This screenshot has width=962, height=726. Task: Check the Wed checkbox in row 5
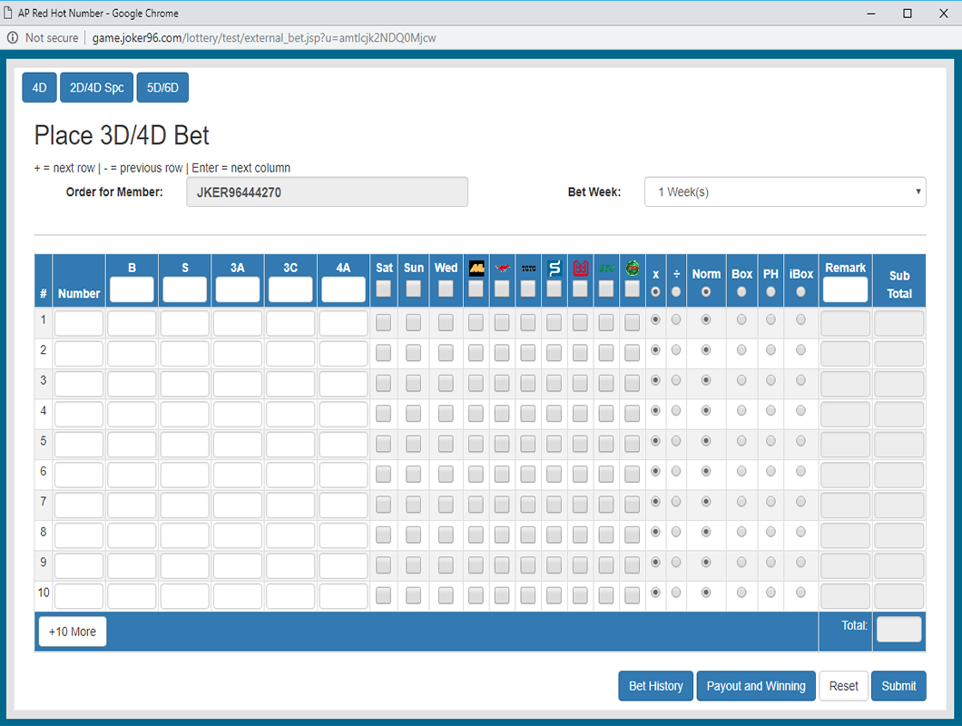coord(446,444)
